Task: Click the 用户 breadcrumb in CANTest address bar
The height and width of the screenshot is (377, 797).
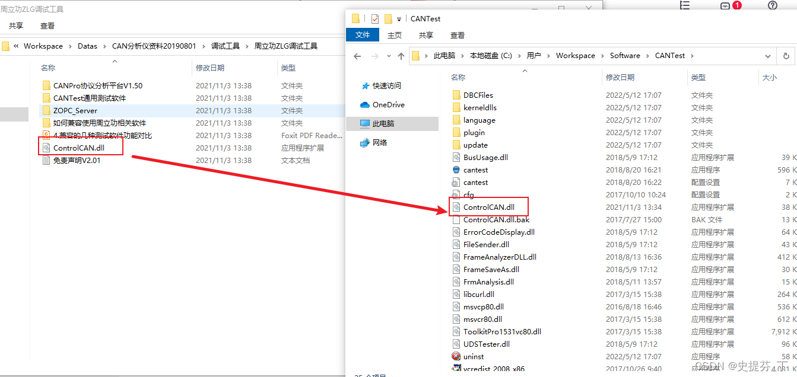Action: pos(534,55)
